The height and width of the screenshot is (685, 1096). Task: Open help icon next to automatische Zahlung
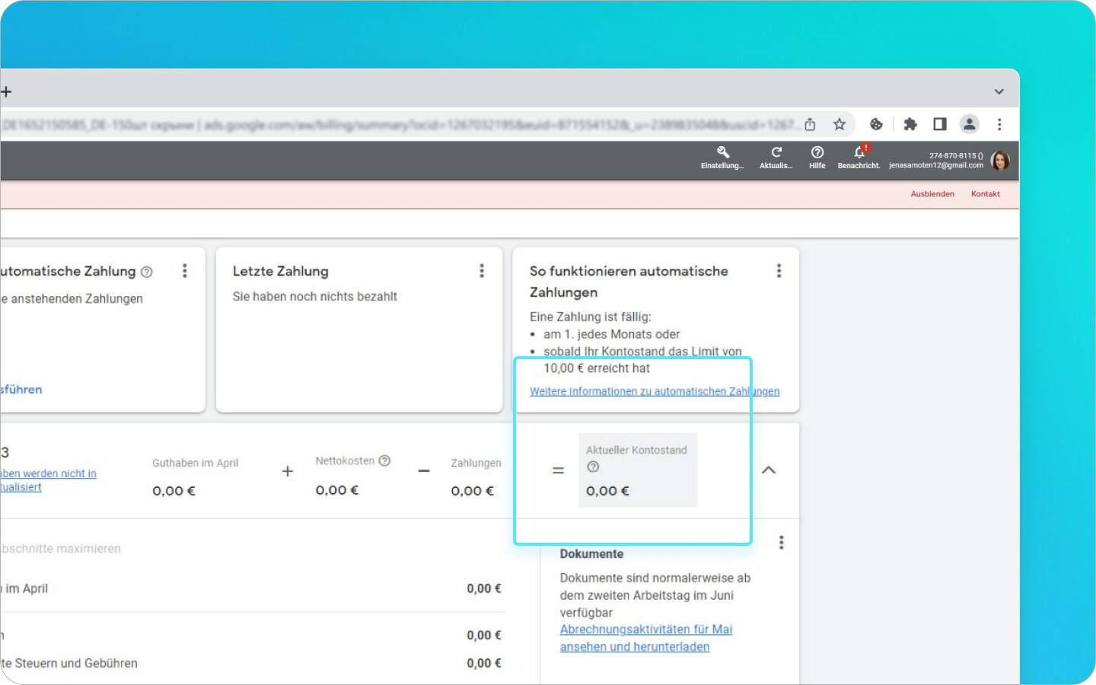[x=147, y=272]
